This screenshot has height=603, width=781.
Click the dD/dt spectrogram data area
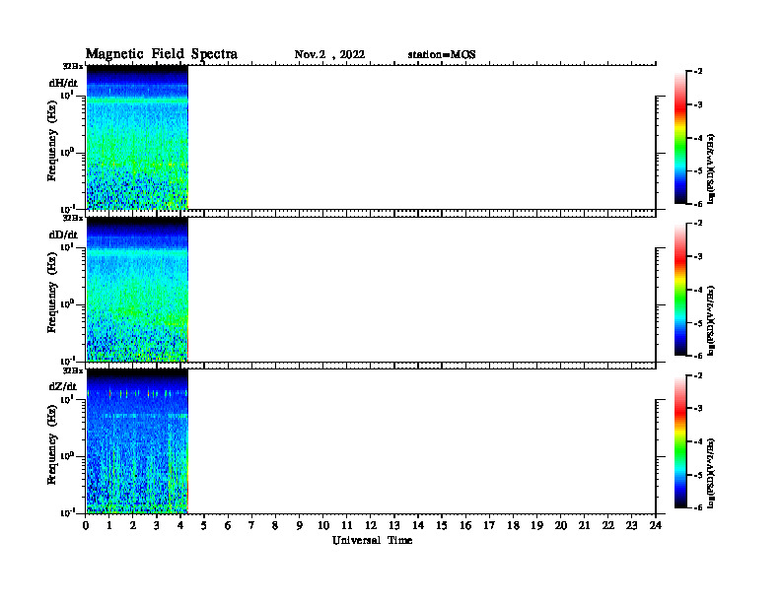tap(137, 290)
